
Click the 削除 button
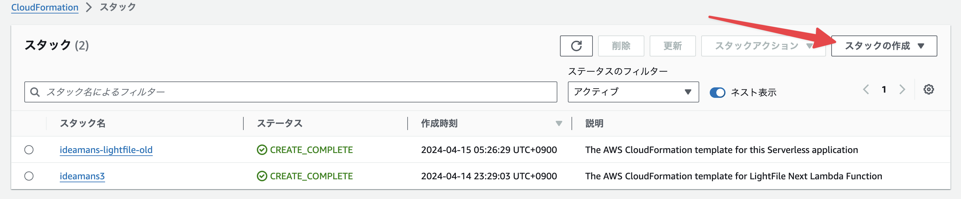pyautogui.click(x=621, y=46)
